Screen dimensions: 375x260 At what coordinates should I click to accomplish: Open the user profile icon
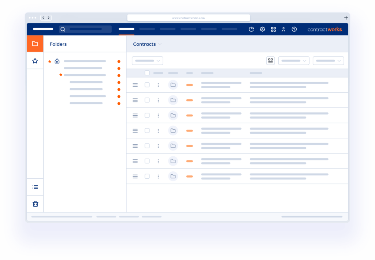pos(283,29)
